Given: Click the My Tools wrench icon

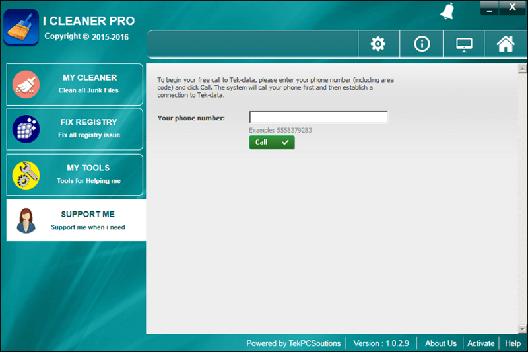Looking at the screenshot, I should click(x=26, y=175).
